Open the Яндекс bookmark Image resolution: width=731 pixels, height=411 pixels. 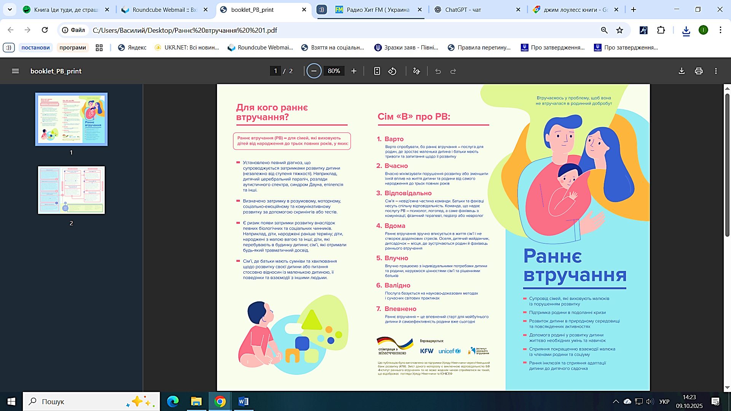click(x=132, y=48)
